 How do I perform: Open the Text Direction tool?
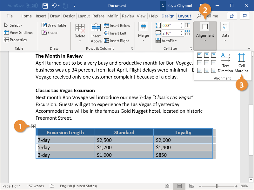click(x=225, y=62)
